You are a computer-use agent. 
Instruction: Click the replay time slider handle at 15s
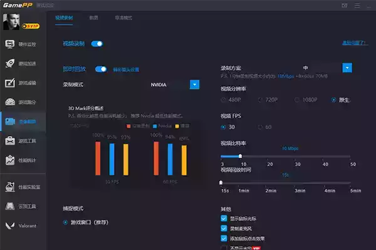[221, 182]
